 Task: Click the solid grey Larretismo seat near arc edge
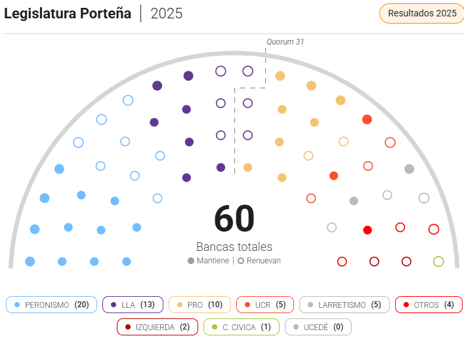(410, 169)
